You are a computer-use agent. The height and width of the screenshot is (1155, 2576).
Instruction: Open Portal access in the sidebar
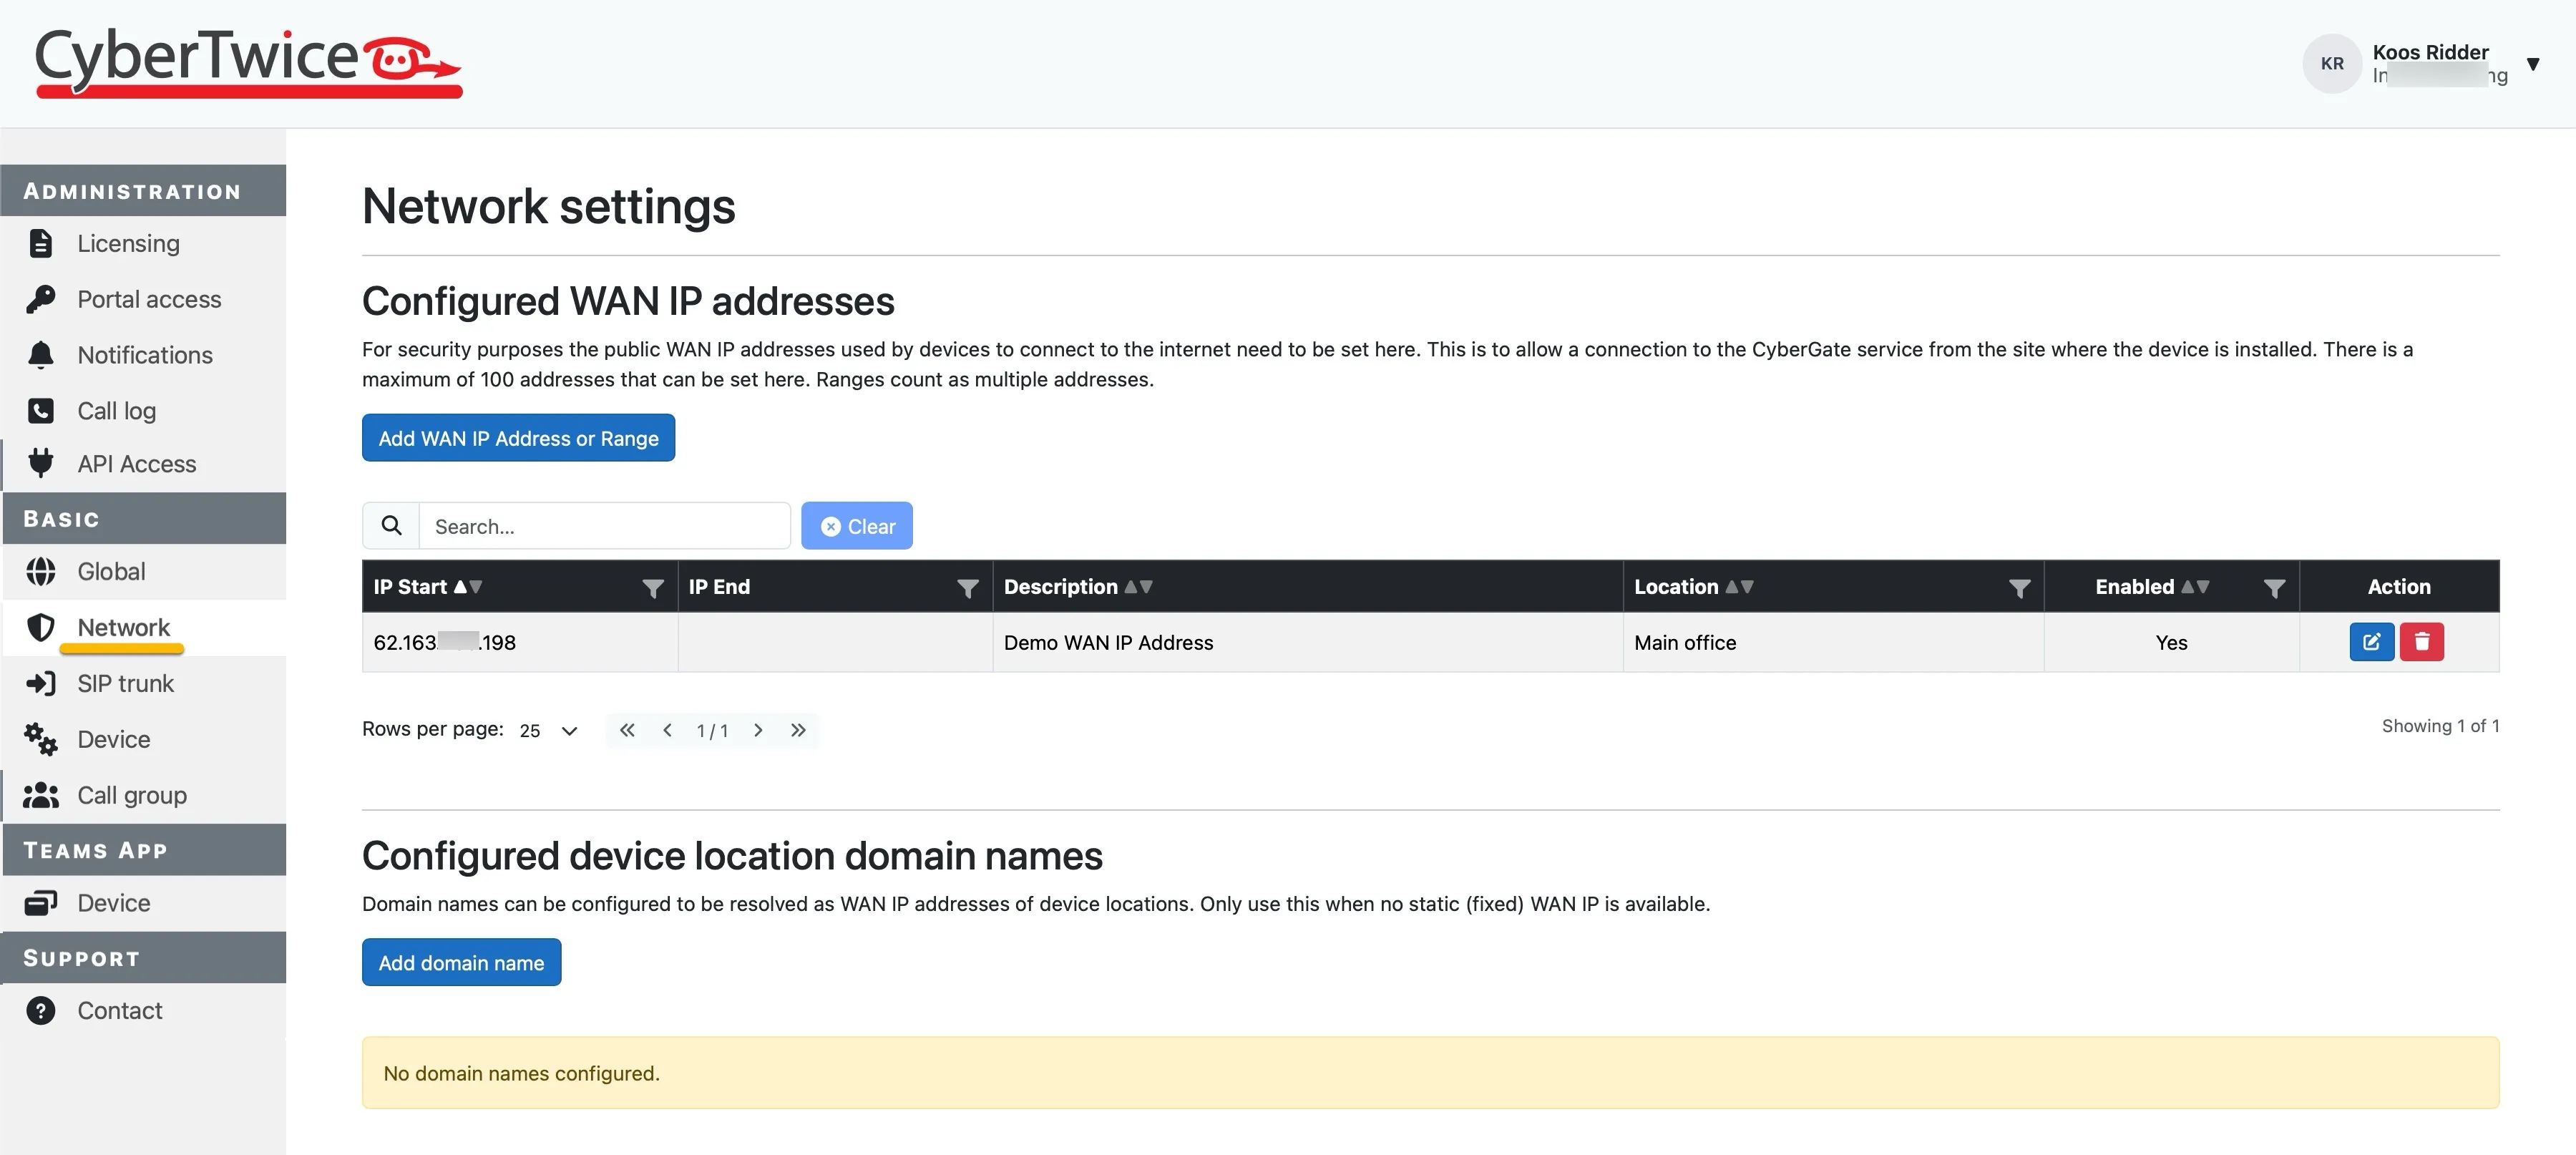[x=149, y=299]
